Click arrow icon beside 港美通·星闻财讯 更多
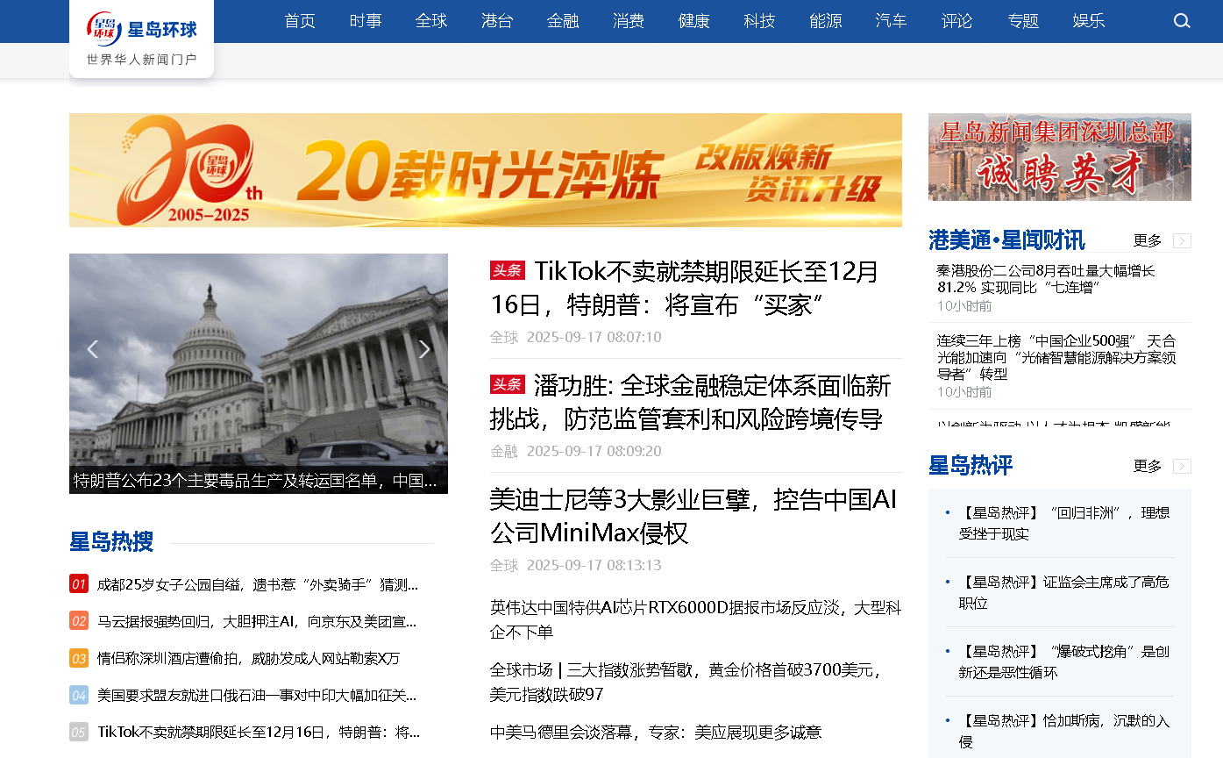The height and width of the screenshot is (758, 1223). click(1182, 240)
